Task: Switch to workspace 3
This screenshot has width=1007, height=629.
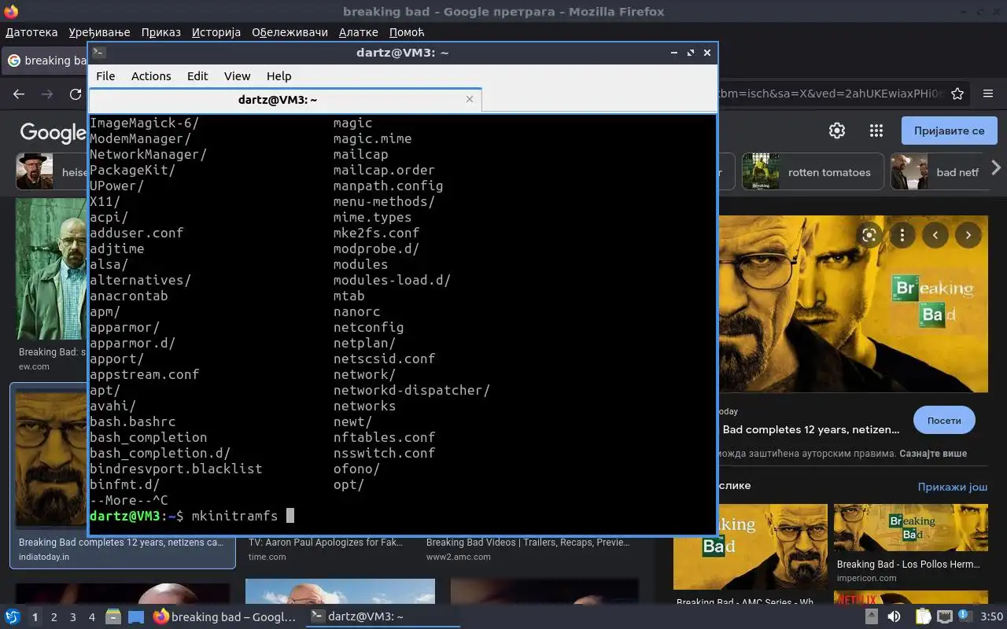Action: pos(73,617)
